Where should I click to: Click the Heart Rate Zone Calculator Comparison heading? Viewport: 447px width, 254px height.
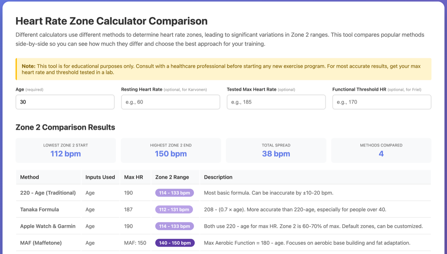pyautogui.click(x=111, y=21)
